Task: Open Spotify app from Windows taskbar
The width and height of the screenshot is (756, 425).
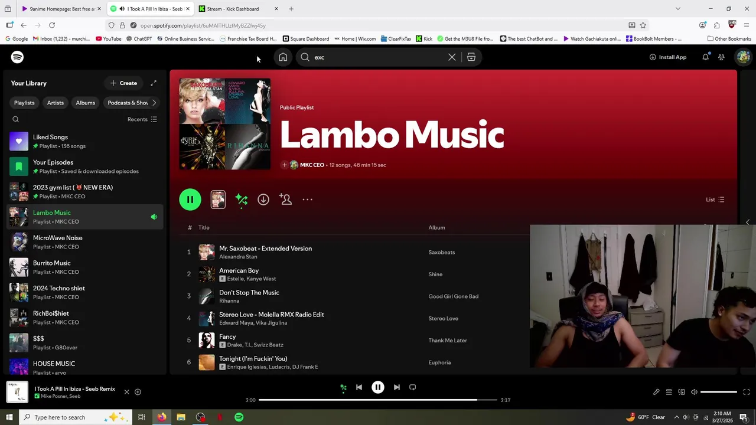Action: click(x=239, y=417)
